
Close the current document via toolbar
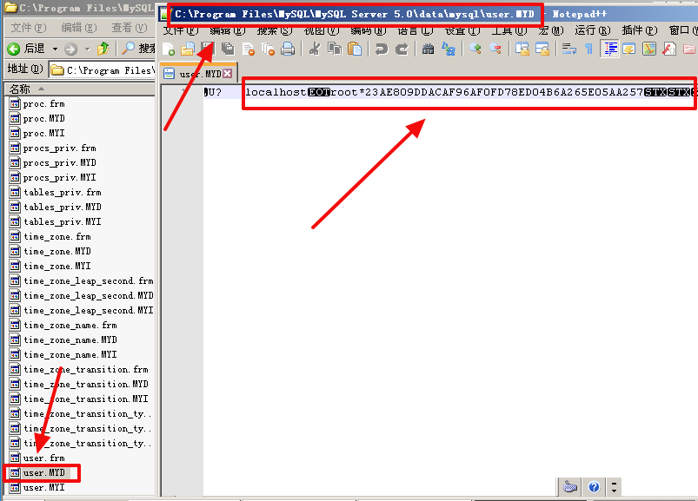[x=248, y=49]
